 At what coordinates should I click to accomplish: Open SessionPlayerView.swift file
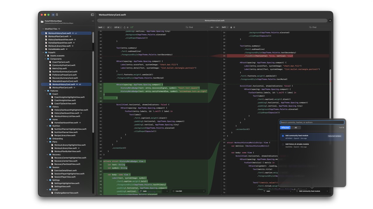pos(65,177)
